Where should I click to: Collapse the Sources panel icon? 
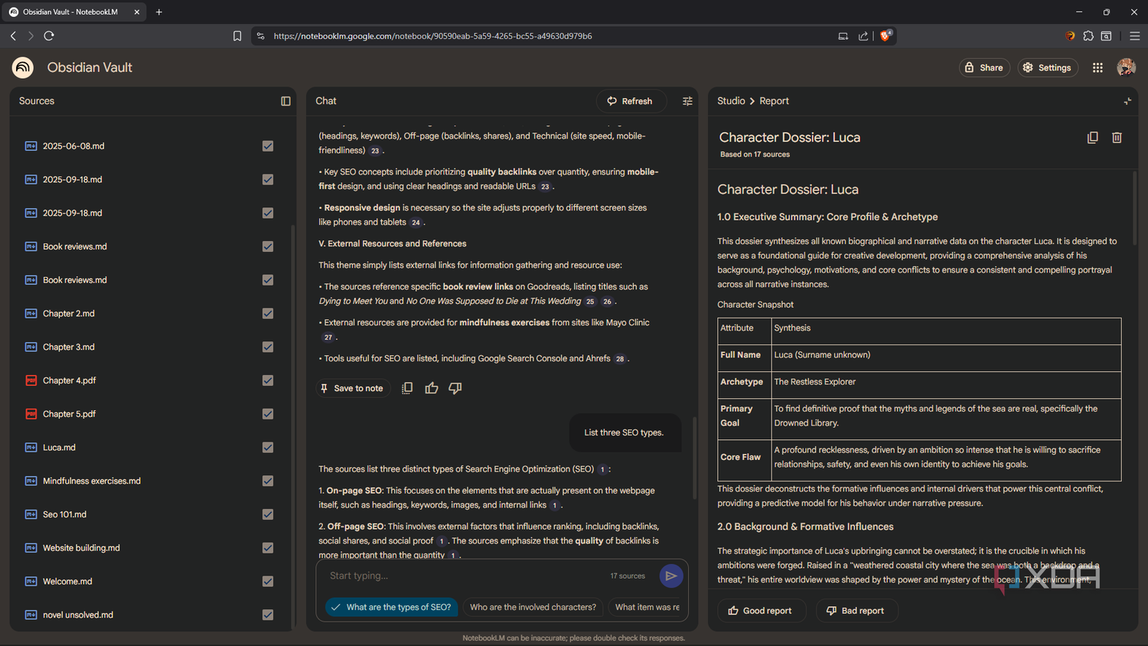tap(285, 101)
